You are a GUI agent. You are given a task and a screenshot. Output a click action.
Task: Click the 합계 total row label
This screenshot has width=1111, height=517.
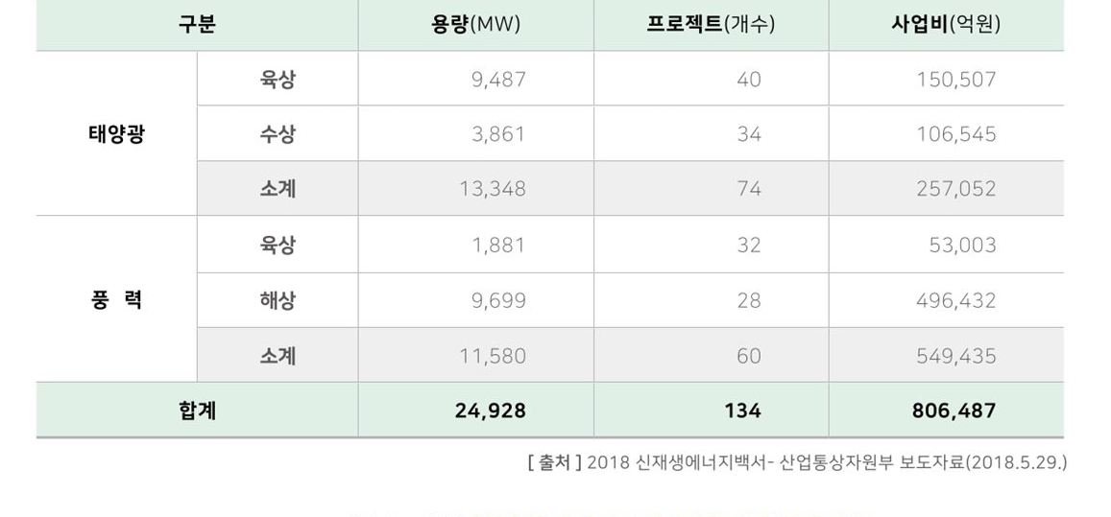[x=197, y=411]
